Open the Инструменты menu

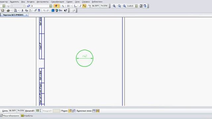tap(43, 2)
